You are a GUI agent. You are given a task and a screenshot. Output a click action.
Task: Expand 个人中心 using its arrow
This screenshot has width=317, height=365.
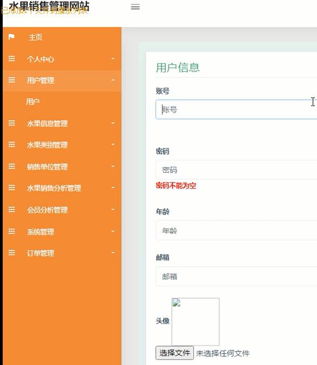coord(113,58)
